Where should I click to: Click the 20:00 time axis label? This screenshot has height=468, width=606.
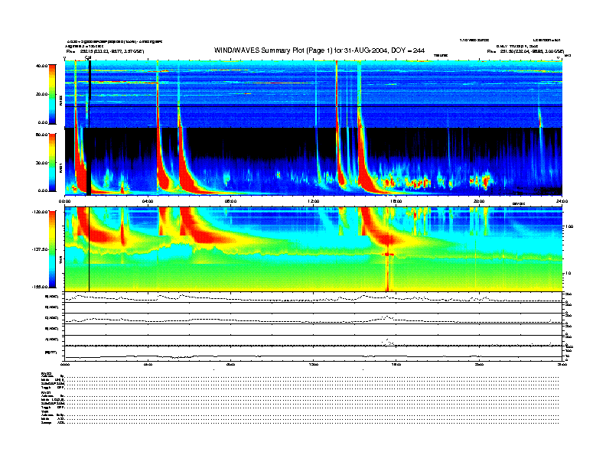point(479,200)
